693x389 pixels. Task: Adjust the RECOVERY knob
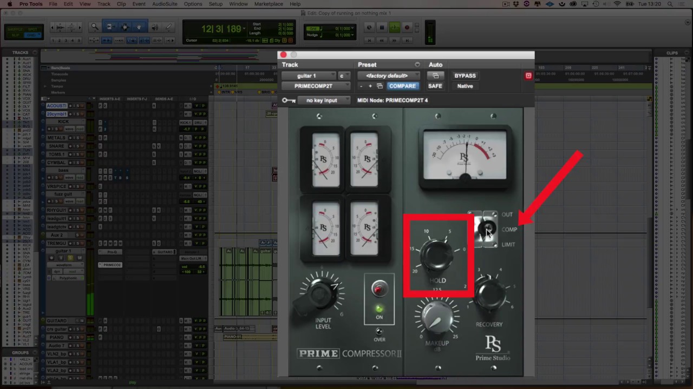click(x=491, y=295)
